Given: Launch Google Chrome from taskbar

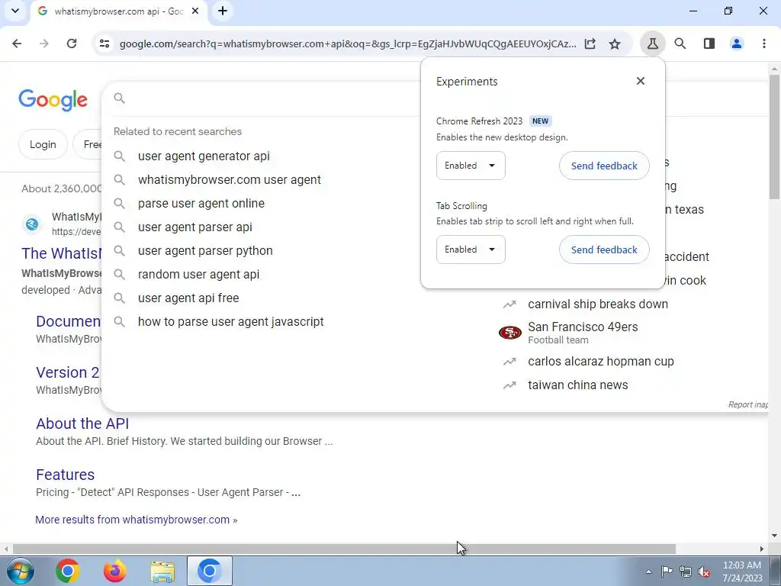Looking at the screenshot, I should click(68, 571).
